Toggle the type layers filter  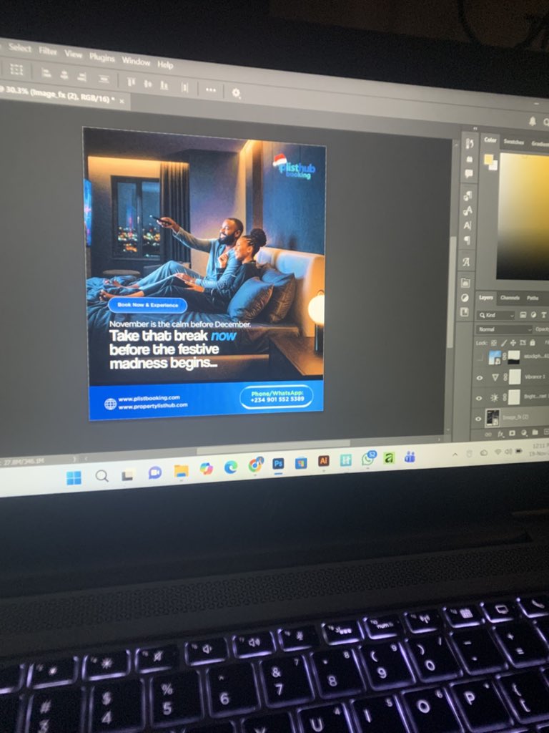pyautogui.click(x=543, y=316)
